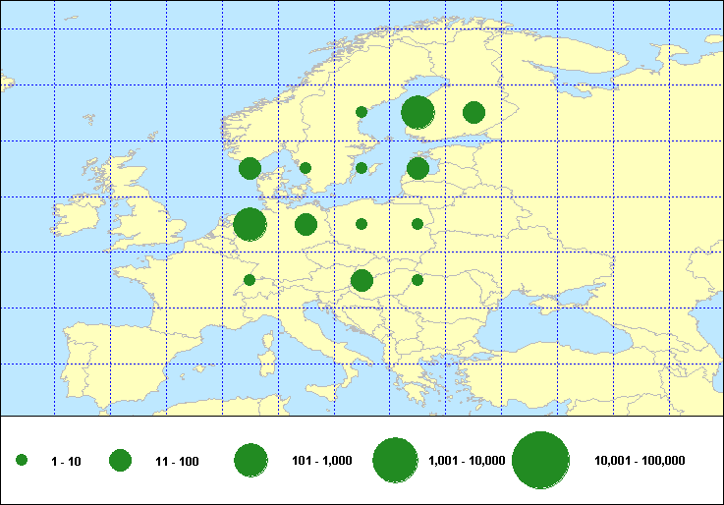Select the largest legend circle for 10,001 - 100,000
The image size is (724, 505).
click(541, 460)
